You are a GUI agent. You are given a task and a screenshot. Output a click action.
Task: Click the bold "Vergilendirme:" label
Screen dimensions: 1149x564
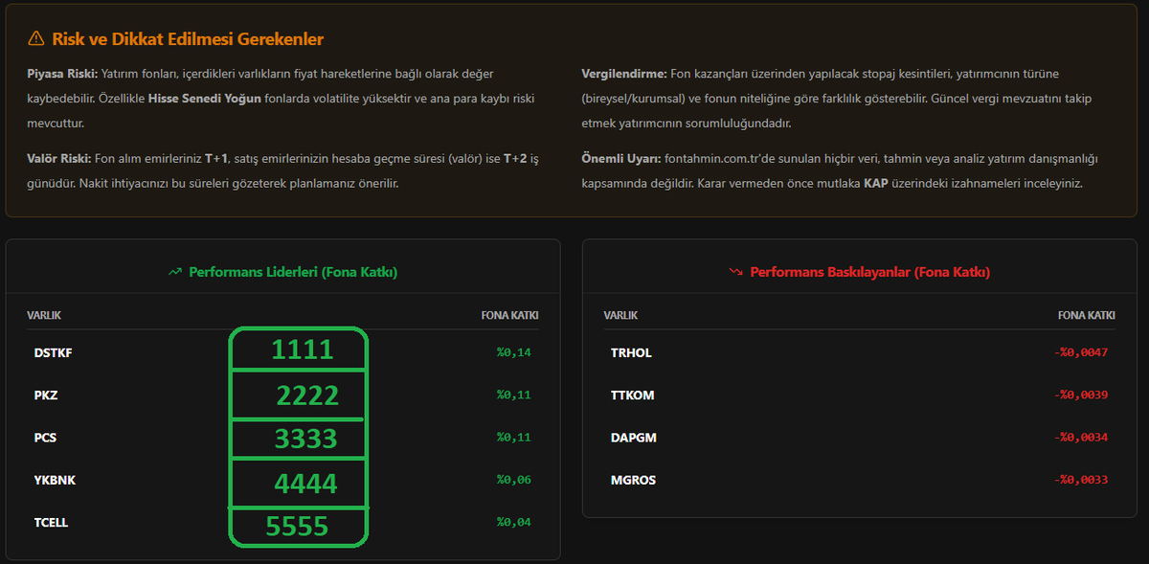[x=624, y=74]
